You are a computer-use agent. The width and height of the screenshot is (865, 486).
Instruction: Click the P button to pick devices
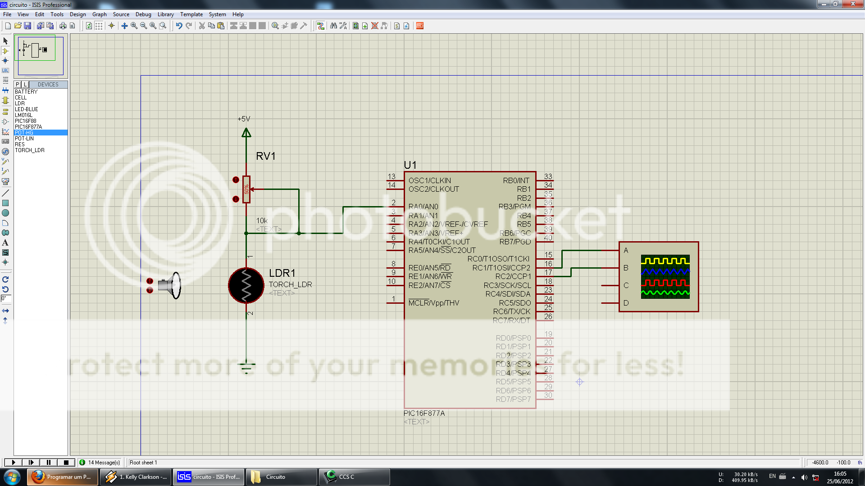17,84
